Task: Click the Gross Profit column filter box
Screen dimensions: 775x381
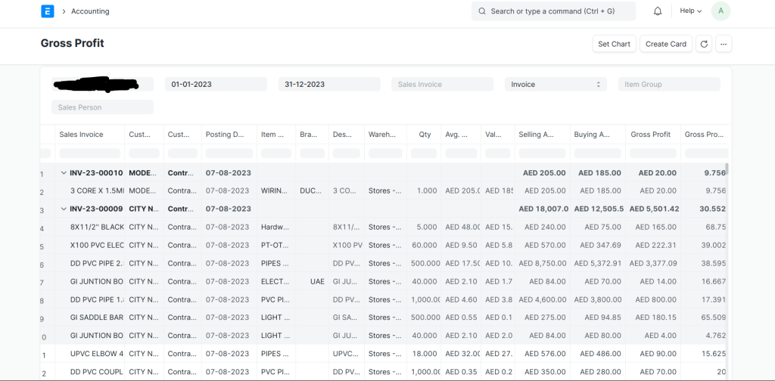Action: click(x=653, y=153)
